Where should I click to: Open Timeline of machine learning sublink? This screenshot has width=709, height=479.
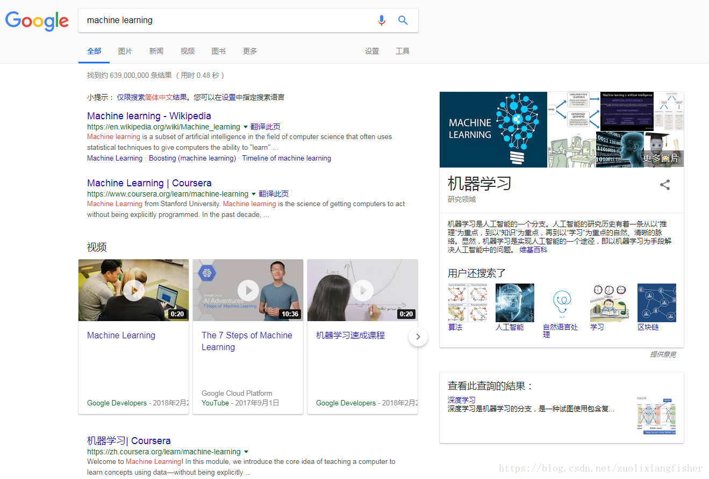[287, 158]
